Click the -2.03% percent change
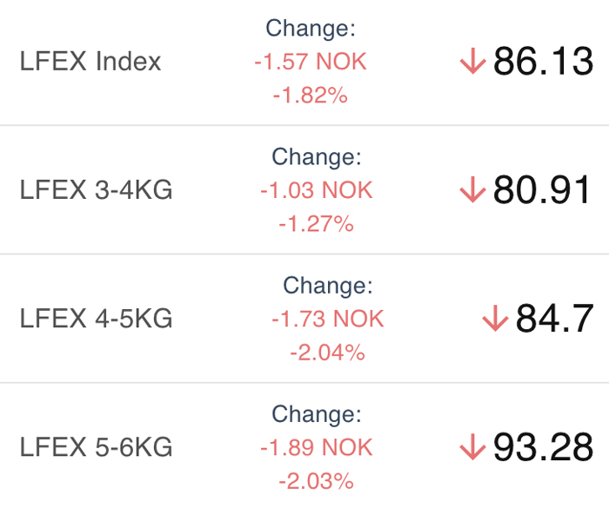Viewport: 609px width, 508px height. point(316,481)
